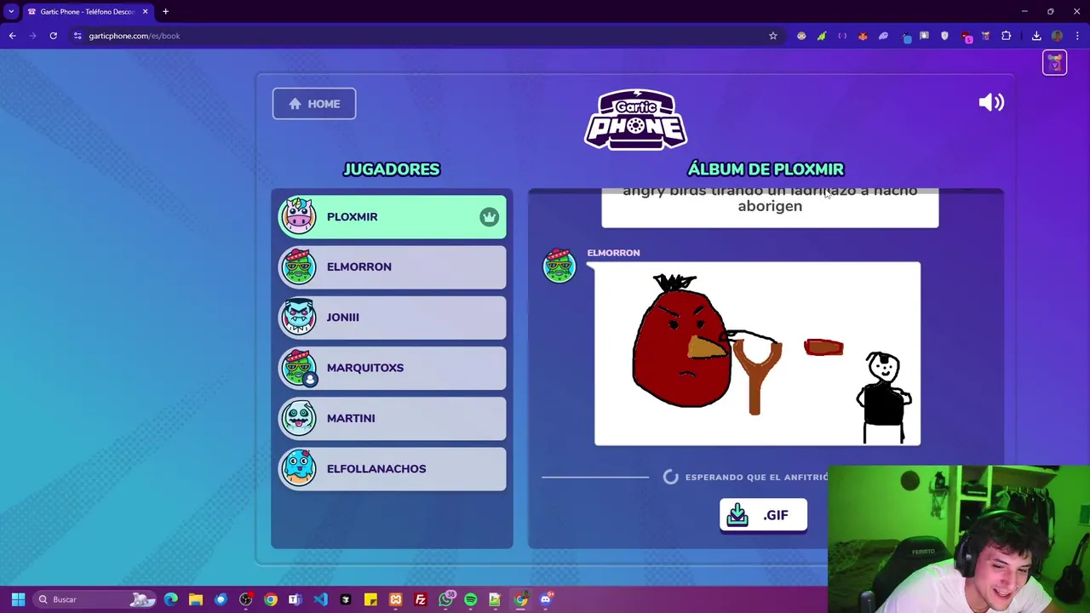1090x613 pixels.
Task: Open a new browser tab
Action: click(165, 12)
